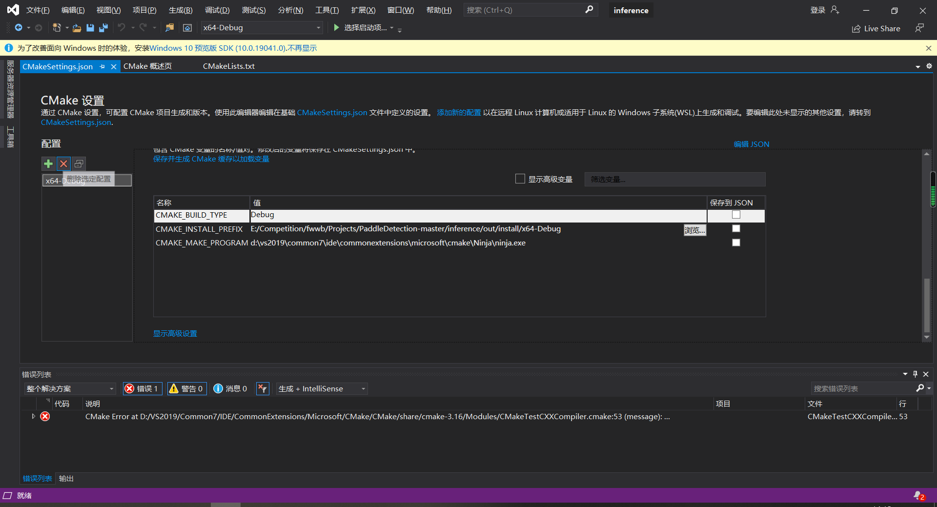Click the Browse button for install prefix
The width and height of the screenshot is (937, 507).
[x=694, y=230]
